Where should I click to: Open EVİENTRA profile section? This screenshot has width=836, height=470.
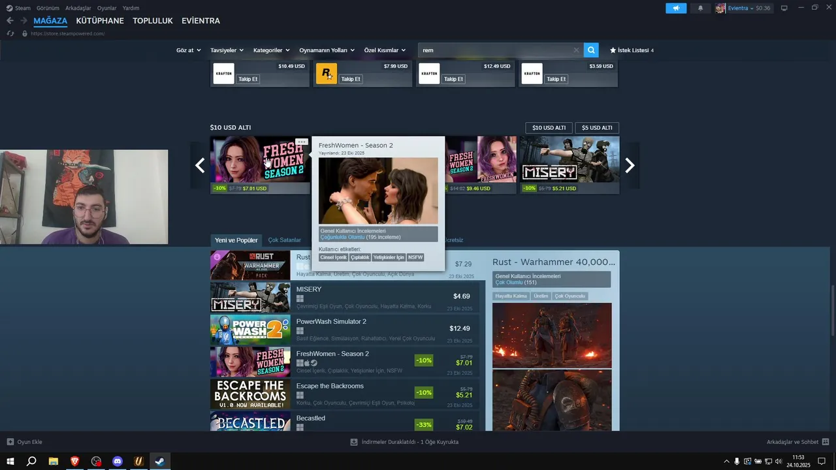(201, 21)
